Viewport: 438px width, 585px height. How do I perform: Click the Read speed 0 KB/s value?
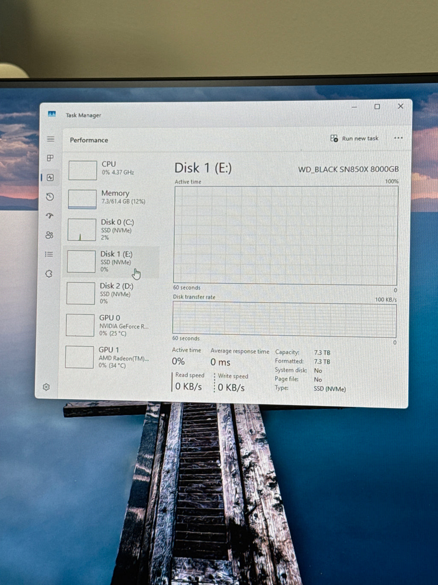point(189,387)
